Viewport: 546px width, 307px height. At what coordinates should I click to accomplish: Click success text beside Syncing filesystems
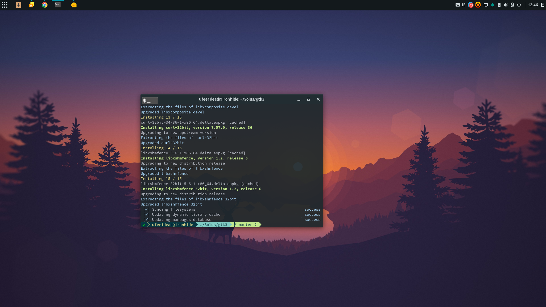pos(313,209)
